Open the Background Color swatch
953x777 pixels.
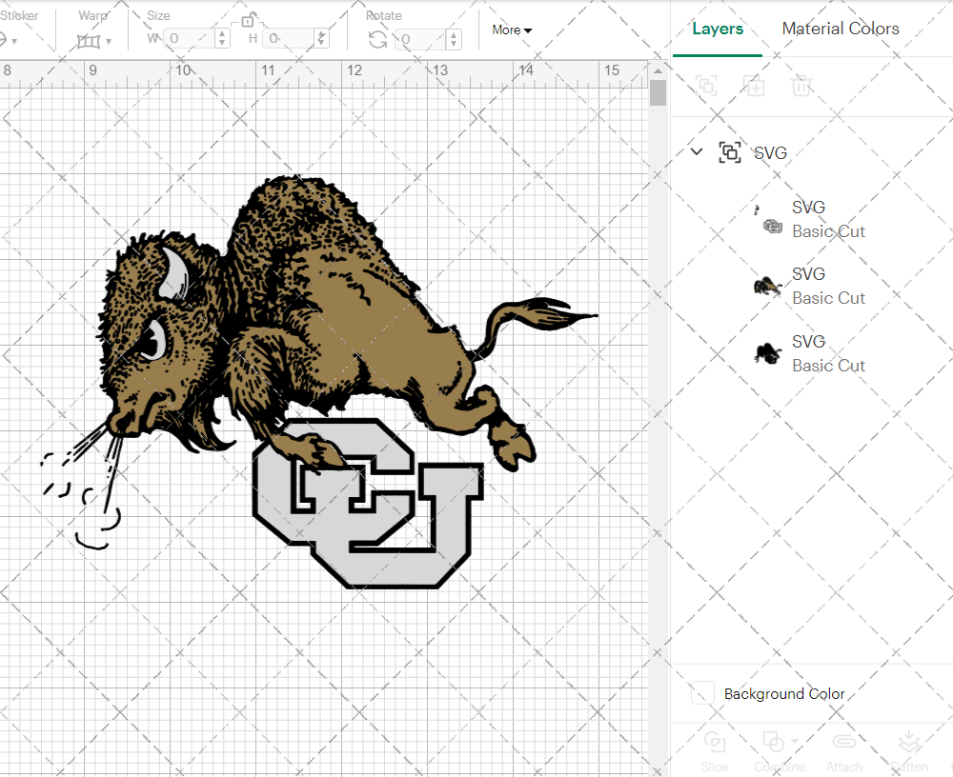(702, 693)
